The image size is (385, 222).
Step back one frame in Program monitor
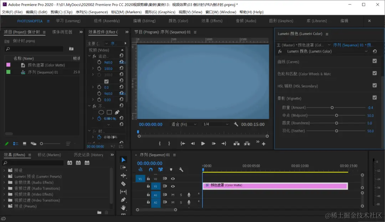(x=193, y=143)
